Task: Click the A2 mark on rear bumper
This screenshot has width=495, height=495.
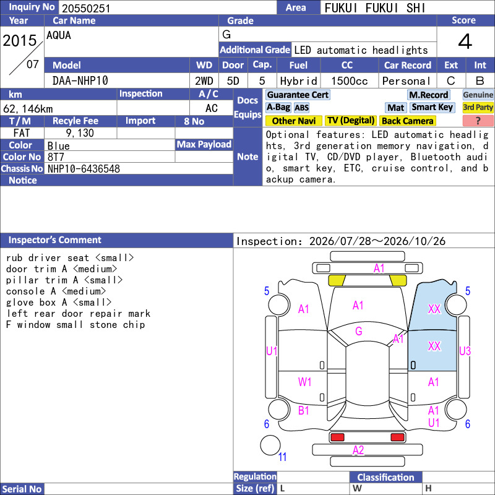Action: coord(358,450)
